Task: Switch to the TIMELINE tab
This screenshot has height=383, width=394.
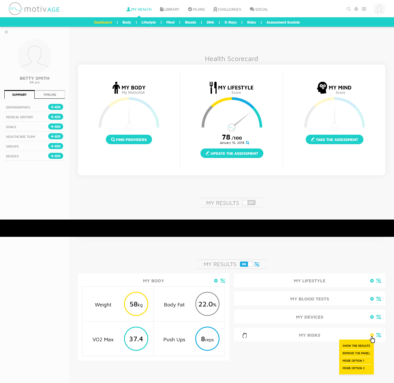Action: pyautogui.click(x=49, y=94)
